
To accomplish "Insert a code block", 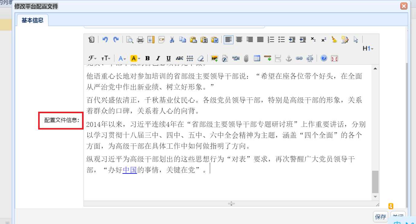I will 161,40.
